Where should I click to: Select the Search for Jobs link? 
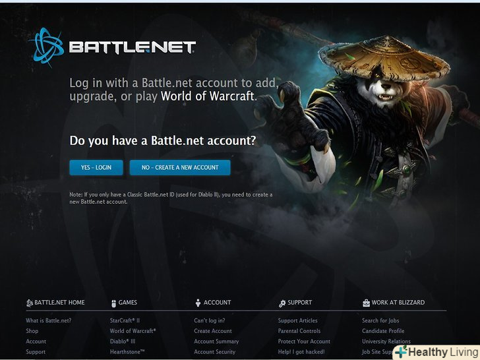click(x=380, y=320)
